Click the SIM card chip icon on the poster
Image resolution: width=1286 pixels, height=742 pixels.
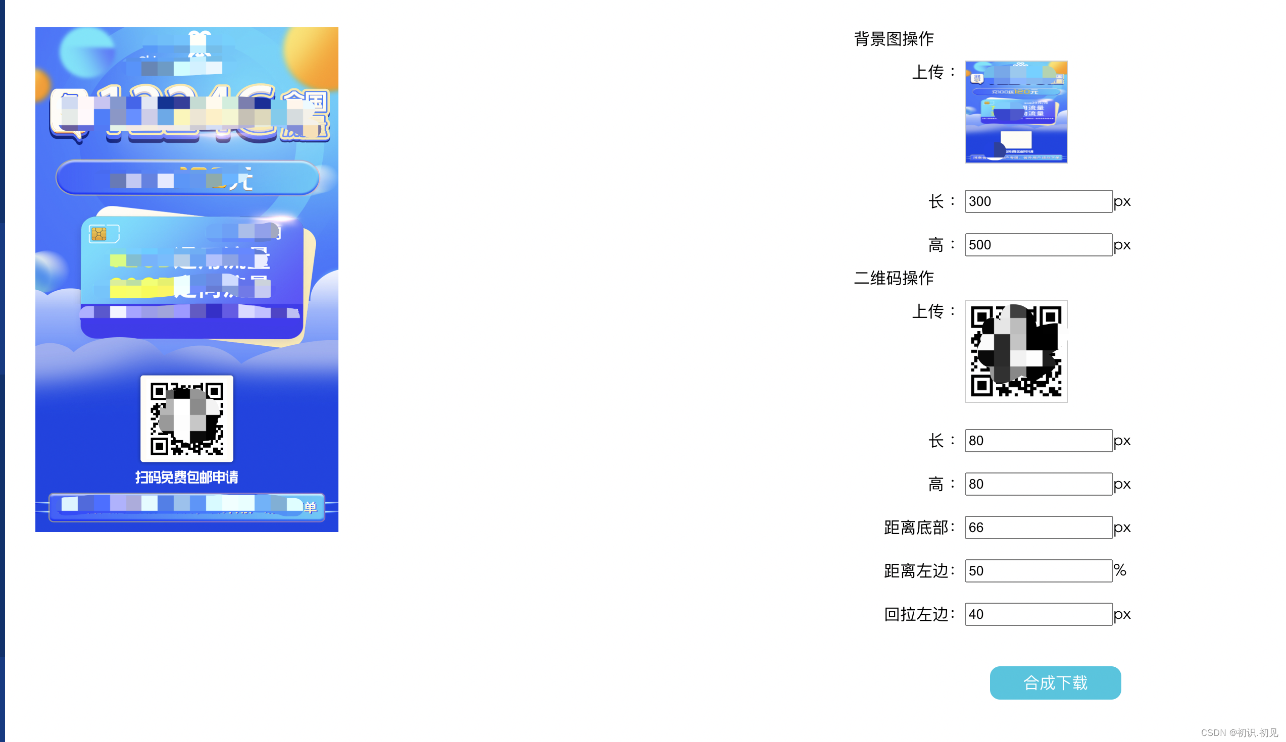pos(98,234)
